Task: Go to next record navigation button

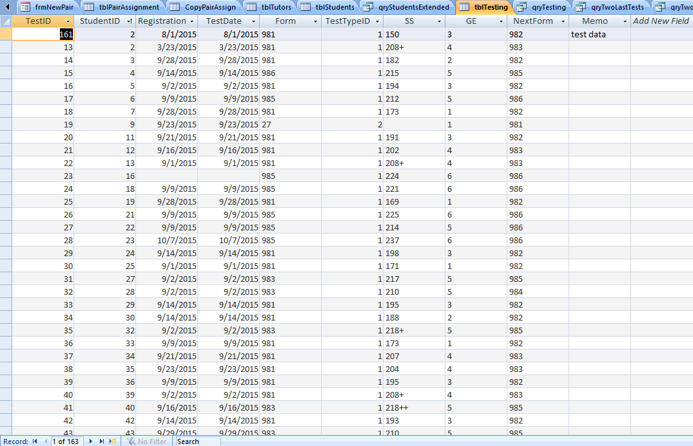Action: [x=91, y=441]
